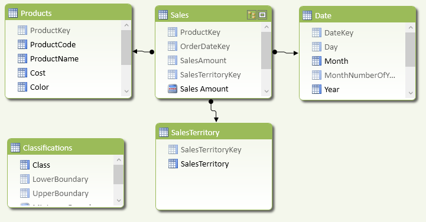Click scroll down arrow in Date table
This screenshot has height=222, width=426.
pyautogui.click(x=411, y=93)
